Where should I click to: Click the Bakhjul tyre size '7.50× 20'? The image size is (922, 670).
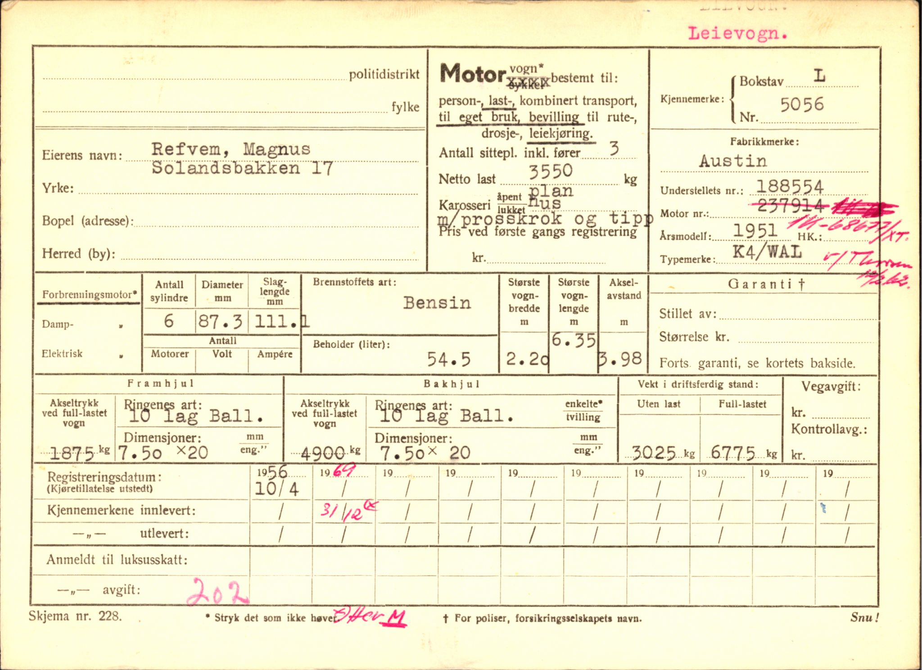tap(425, 453)
